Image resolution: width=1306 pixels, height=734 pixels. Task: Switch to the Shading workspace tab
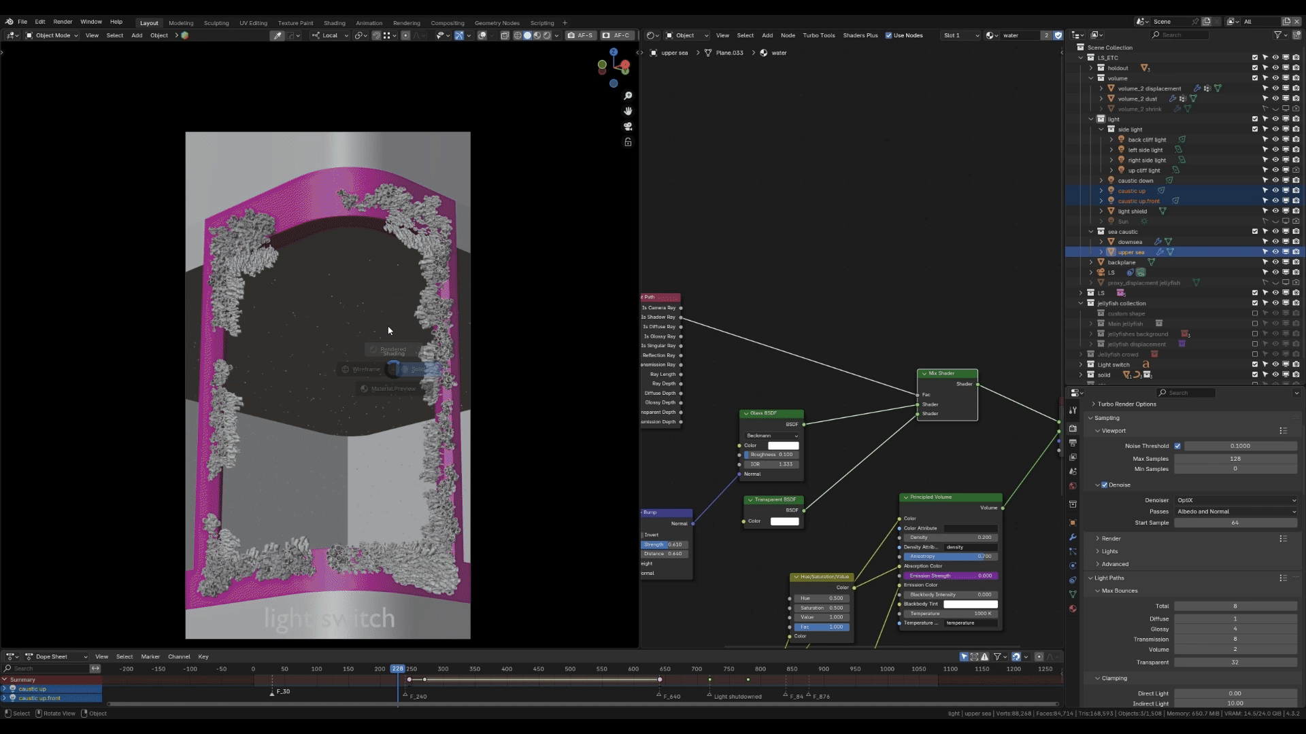[334, 23]
